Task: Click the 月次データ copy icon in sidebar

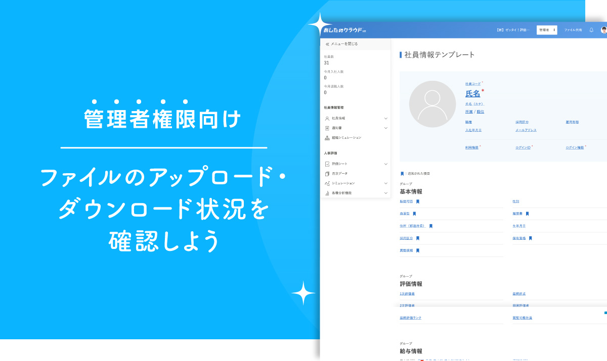Action: pos(327,174)
